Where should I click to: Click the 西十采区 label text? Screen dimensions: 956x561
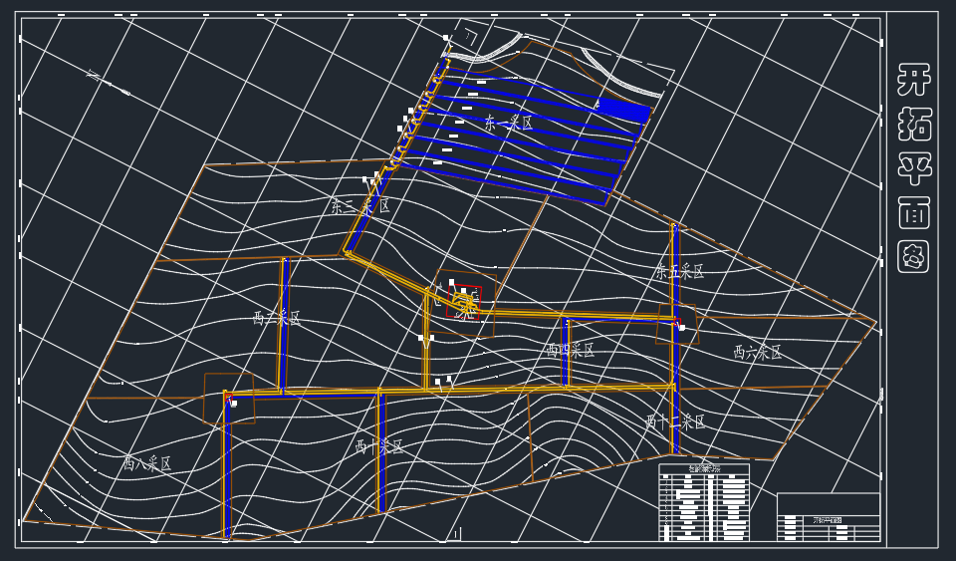(379, 447)
